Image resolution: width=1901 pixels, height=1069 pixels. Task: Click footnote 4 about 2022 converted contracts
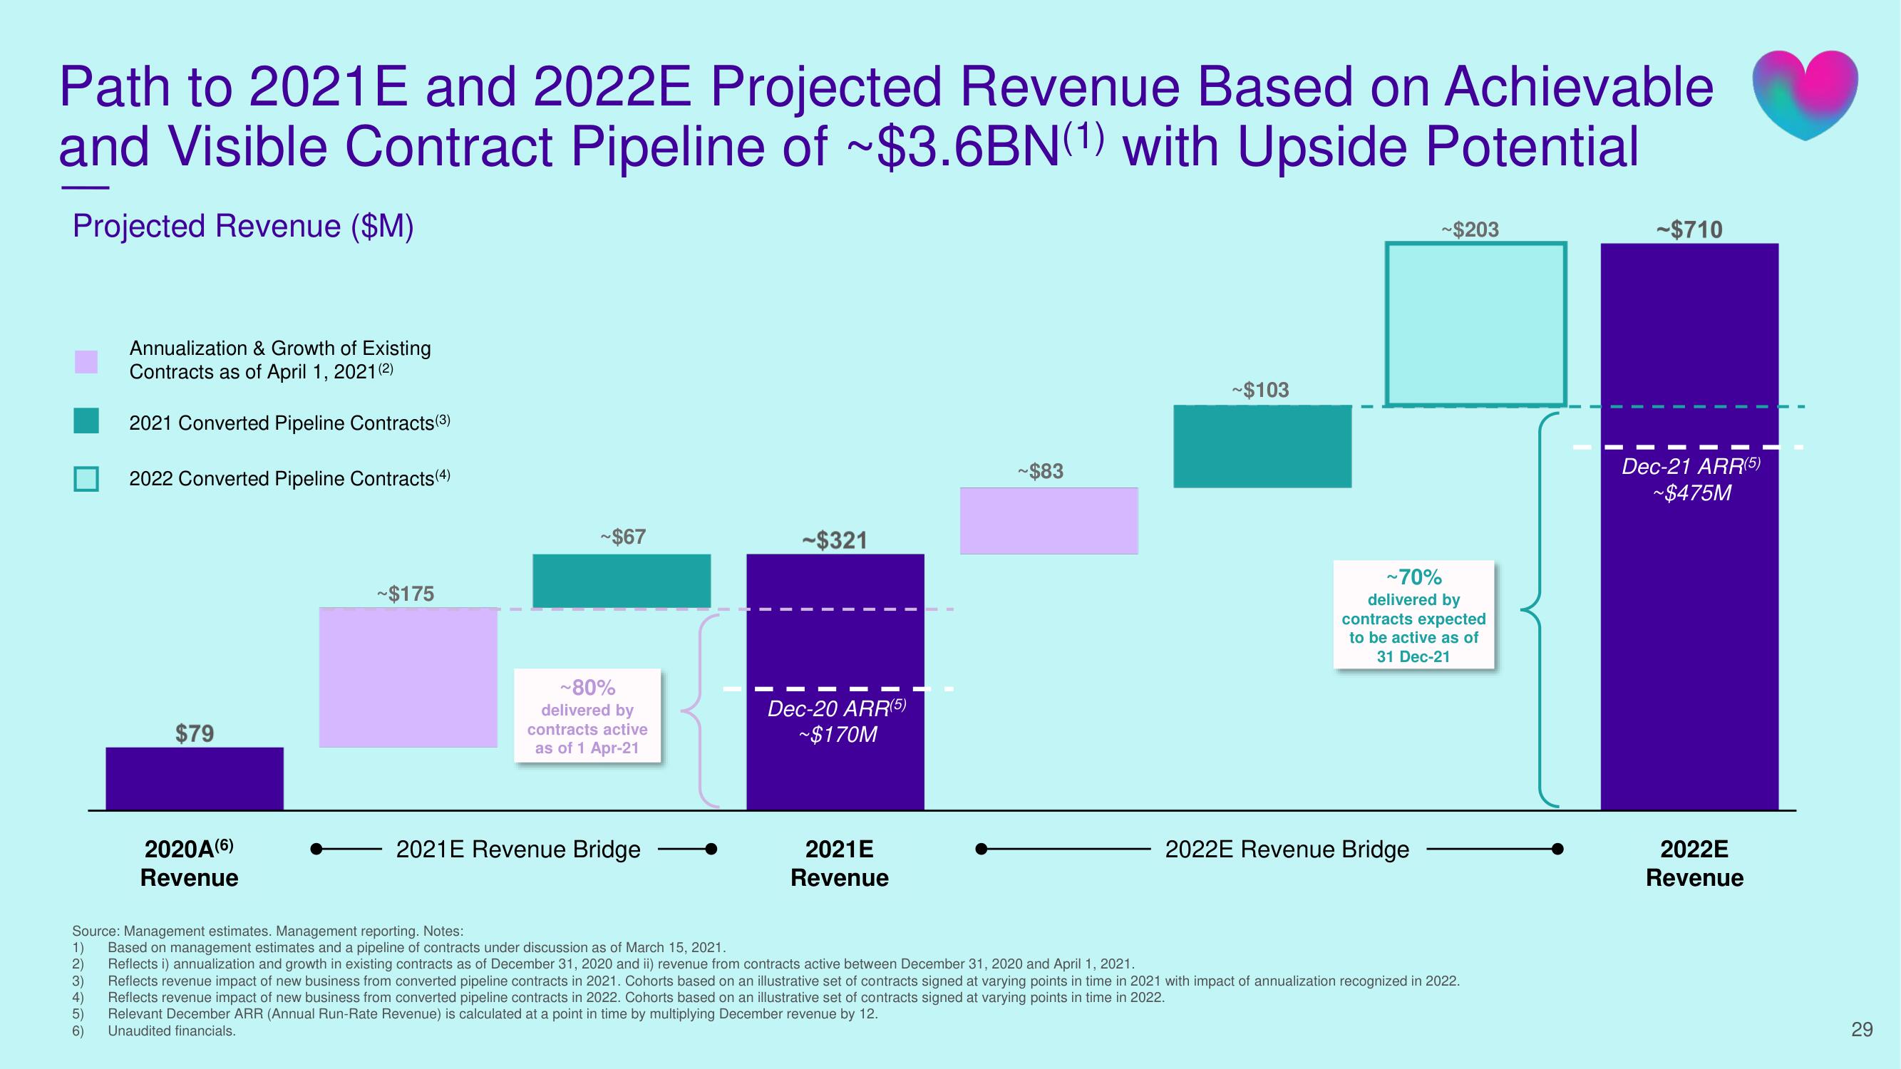[619, 998]
